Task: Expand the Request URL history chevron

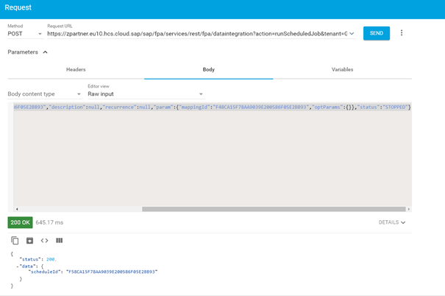Action: pyautogui.click(x=352, y=34)
